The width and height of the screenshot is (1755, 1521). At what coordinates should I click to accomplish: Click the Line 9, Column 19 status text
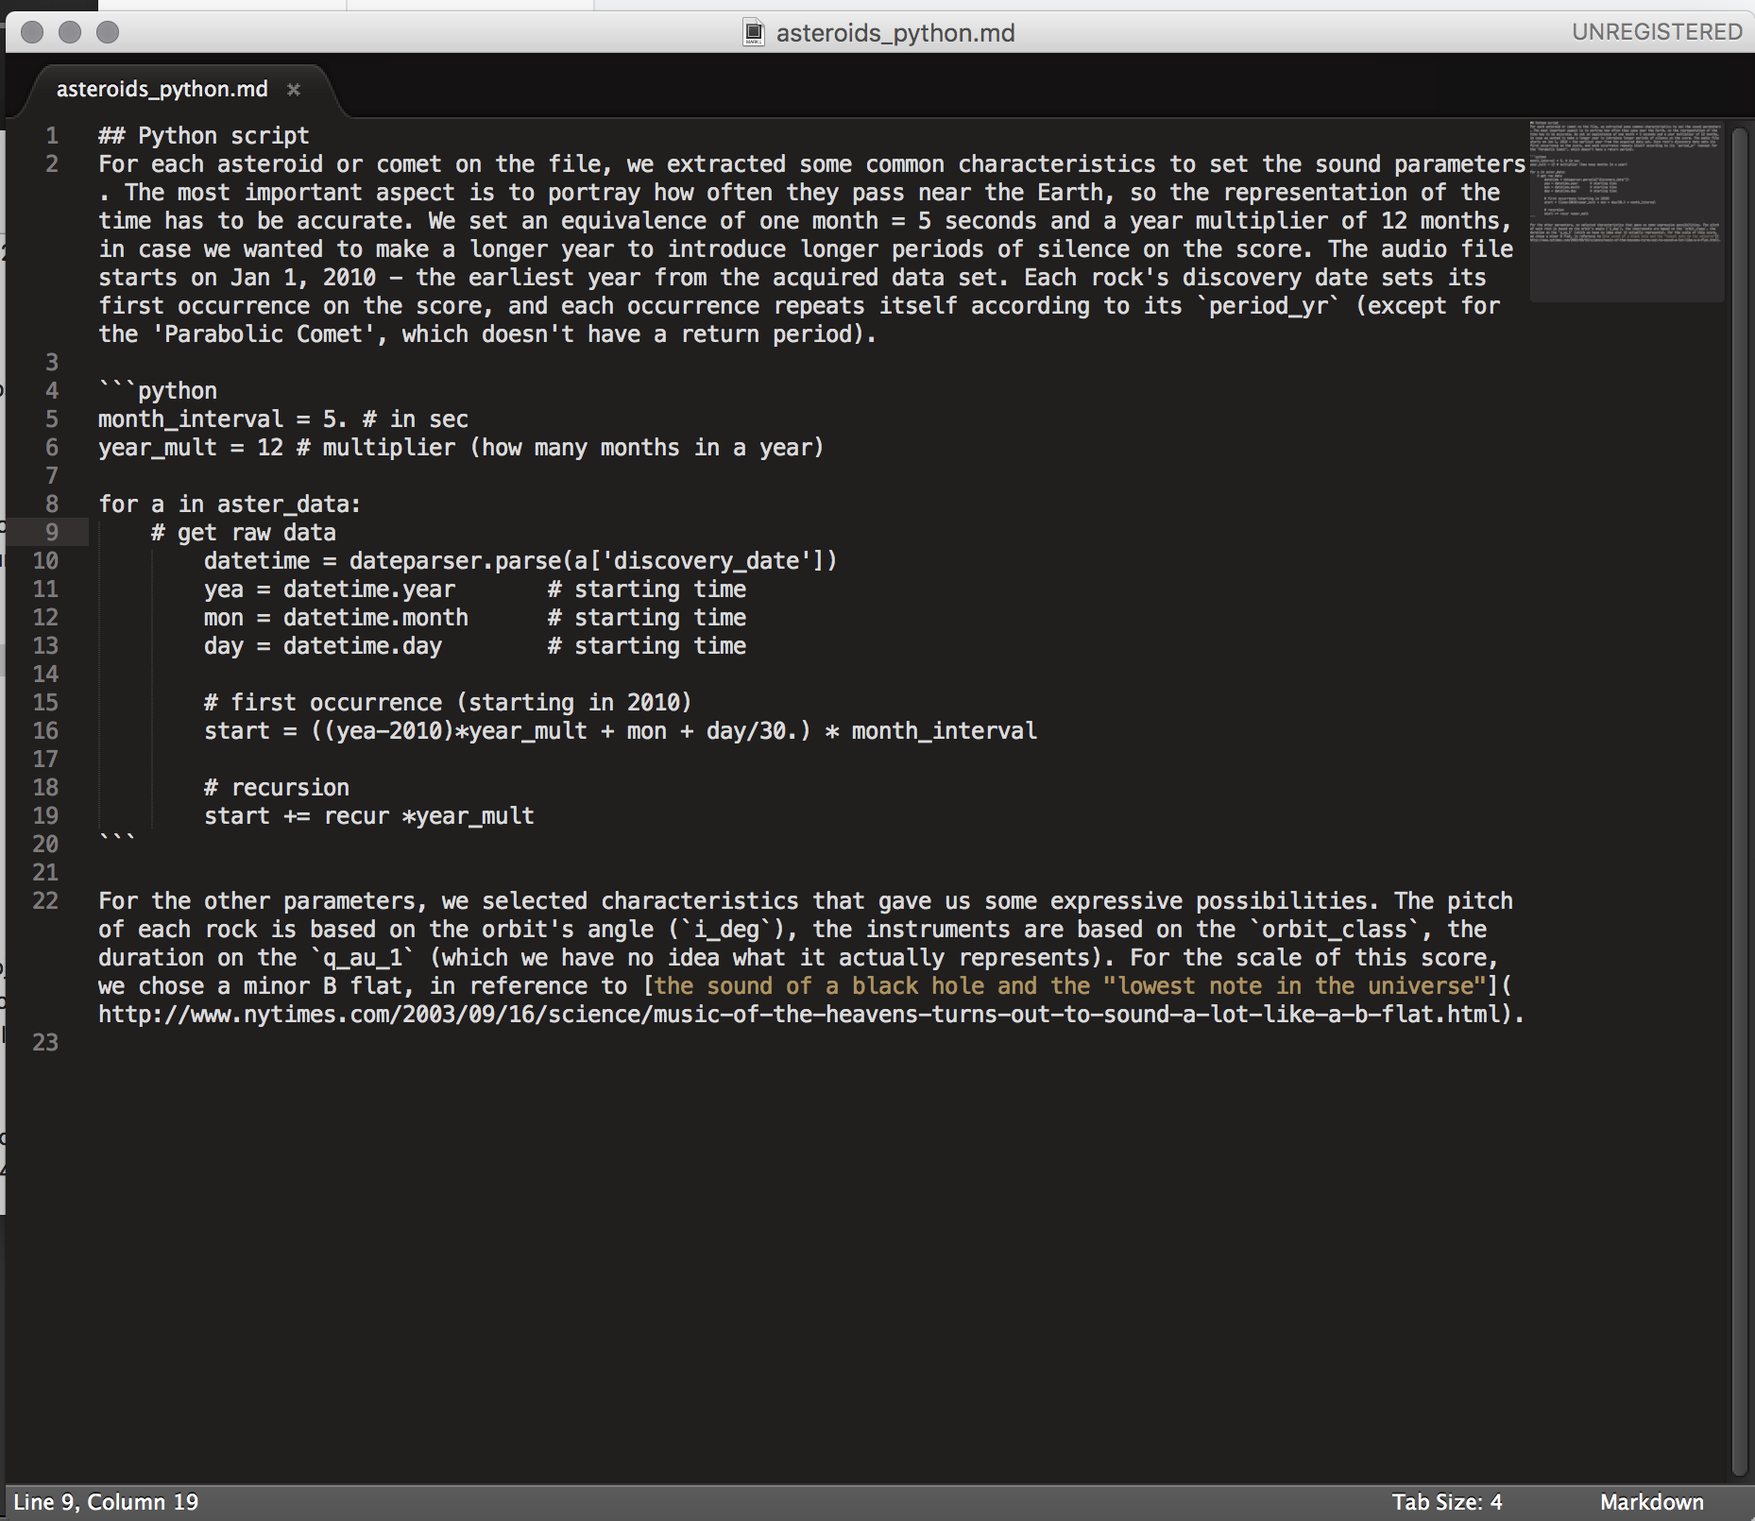click(106, 1502)
